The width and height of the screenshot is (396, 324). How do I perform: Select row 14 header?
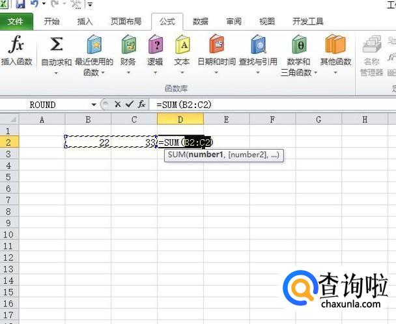coord(9,280)
